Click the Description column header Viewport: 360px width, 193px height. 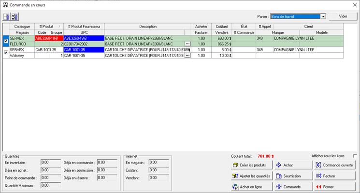tap(148, 27)
